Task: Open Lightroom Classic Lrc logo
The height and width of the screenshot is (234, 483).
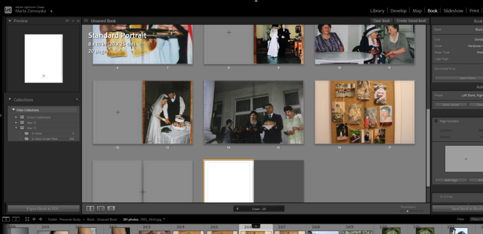Action: pyautogui.click(x=8, y=10)
